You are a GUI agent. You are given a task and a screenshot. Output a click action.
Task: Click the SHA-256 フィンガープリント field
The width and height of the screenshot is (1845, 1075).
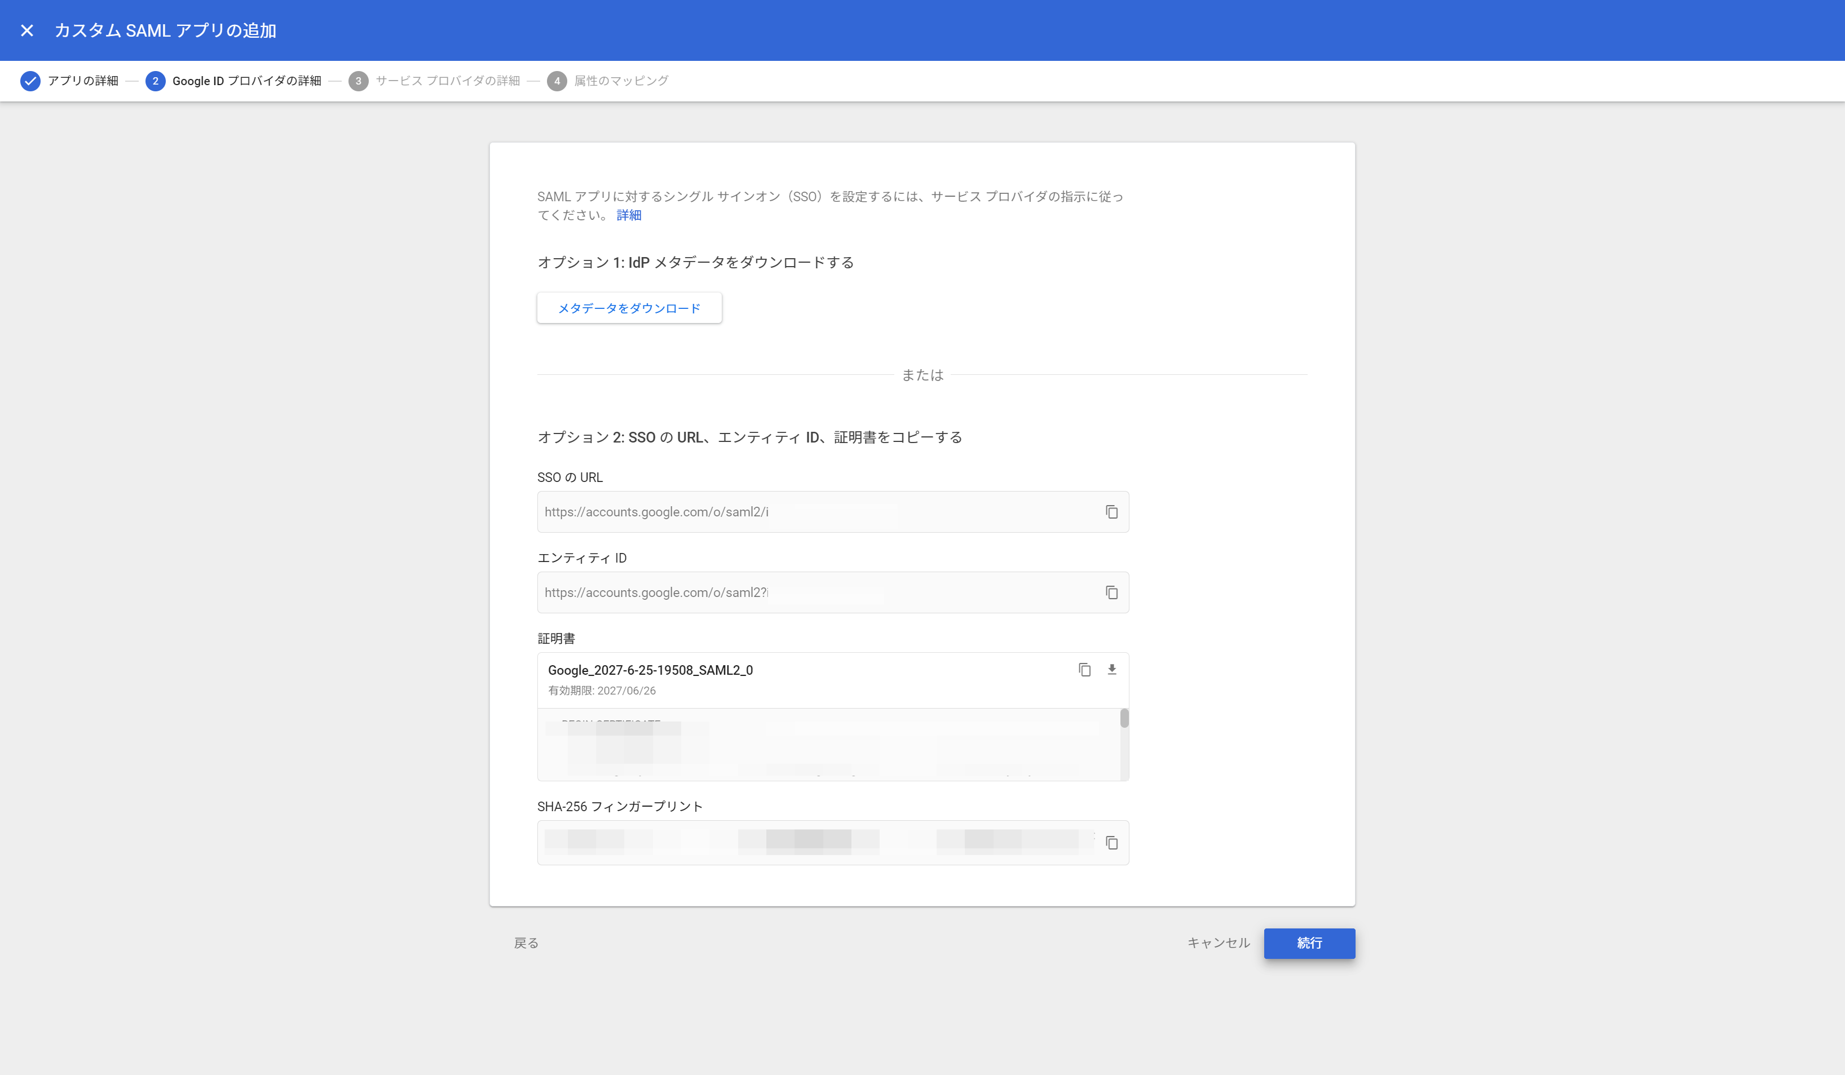pyautogui.click(x=832, y=842)
